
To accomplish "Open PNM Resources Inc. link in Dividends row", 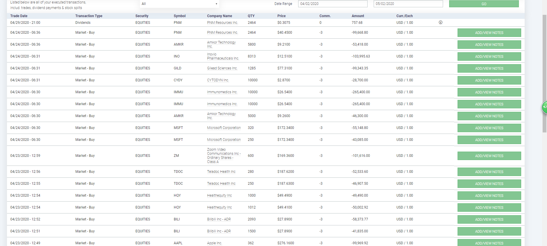I will coord(222,23).
